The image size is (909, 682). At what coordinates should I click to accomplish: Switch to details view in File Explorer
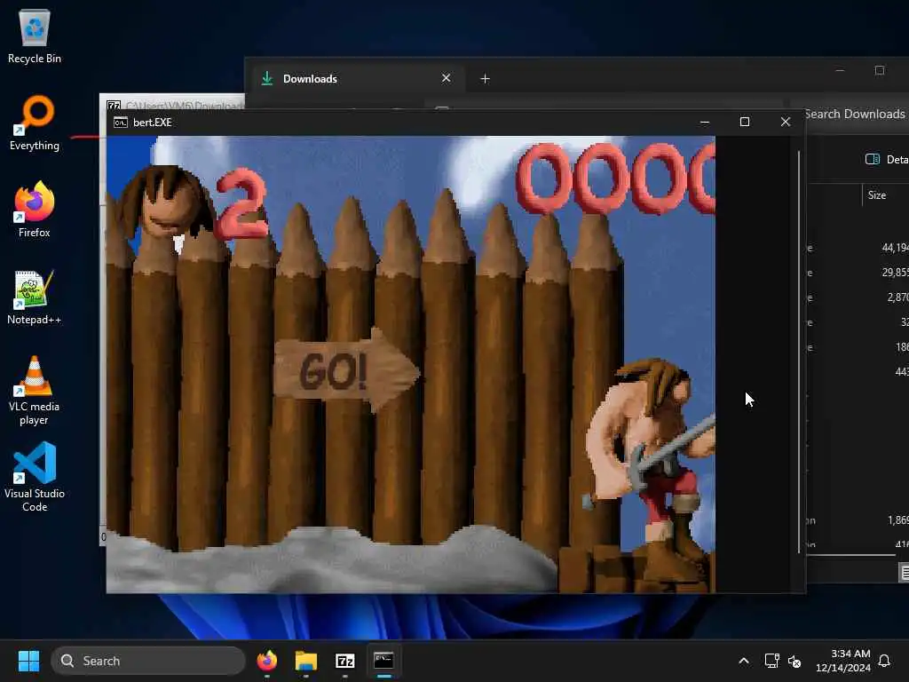(905, 573)
